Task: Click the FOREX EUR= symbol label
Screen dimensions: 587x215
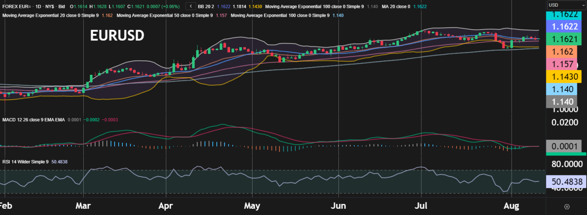Action: pos(15,7)
